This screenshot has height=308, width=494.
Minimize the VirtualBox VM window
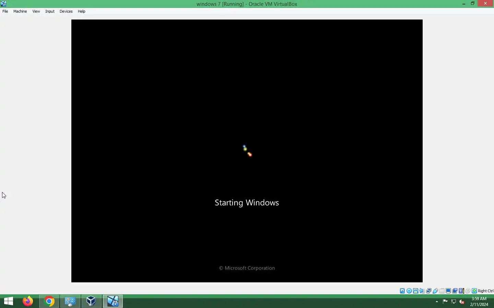tap(464, 4)
